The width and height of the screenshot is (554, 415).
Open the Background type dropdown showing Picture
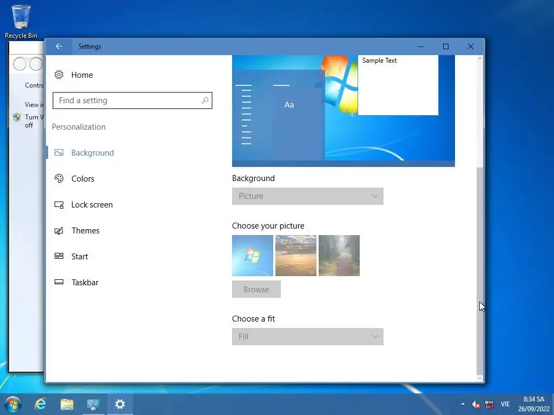(x=307, y=196)
